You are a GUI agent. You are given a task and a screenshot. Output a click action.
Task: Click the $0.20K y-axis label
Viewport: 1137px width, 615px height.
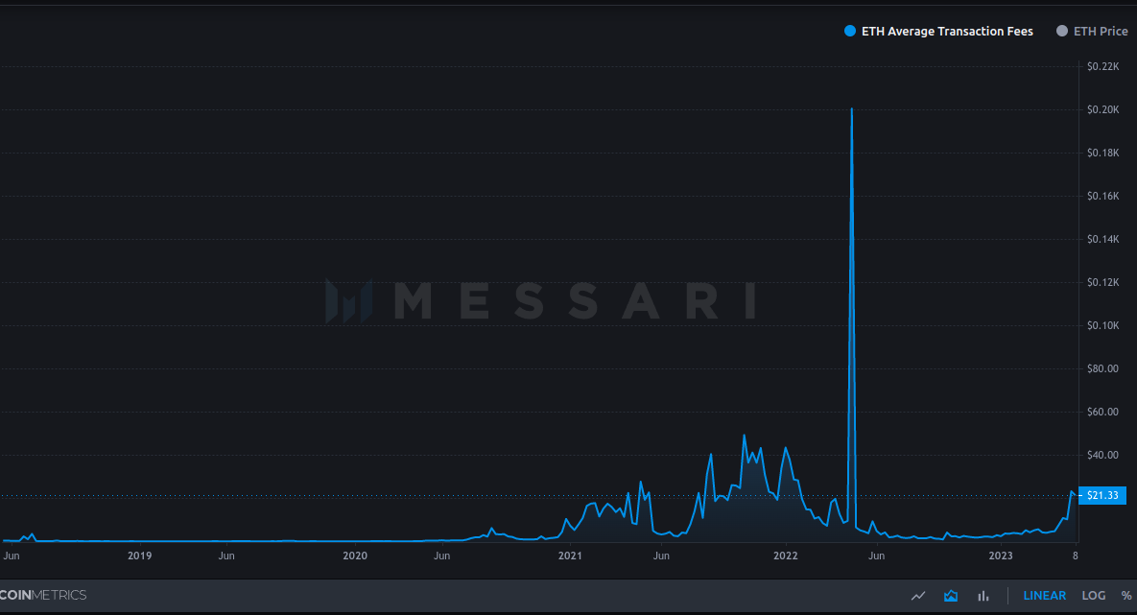(1102, 109)
